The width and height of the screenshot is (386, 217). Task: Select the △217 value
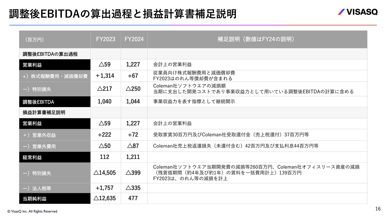(105, 89)
